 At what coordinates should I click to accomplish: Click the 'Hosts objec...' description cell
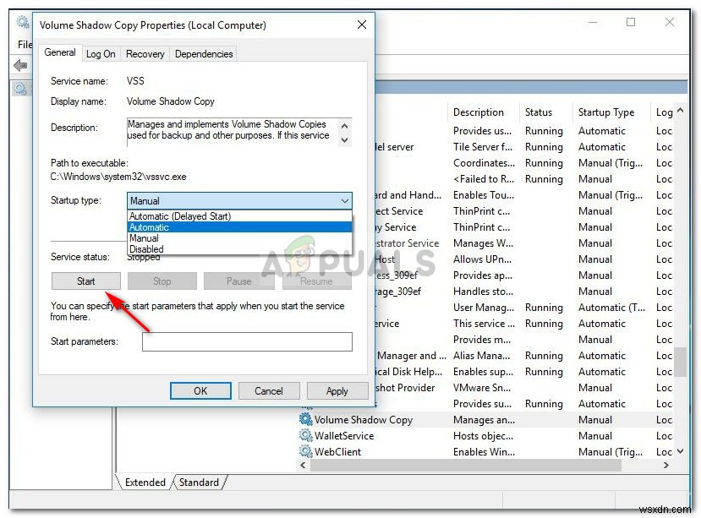pos(483,436)
